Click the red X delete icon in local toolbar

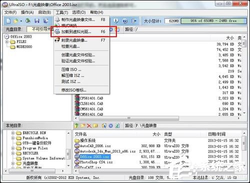[89, 125]
